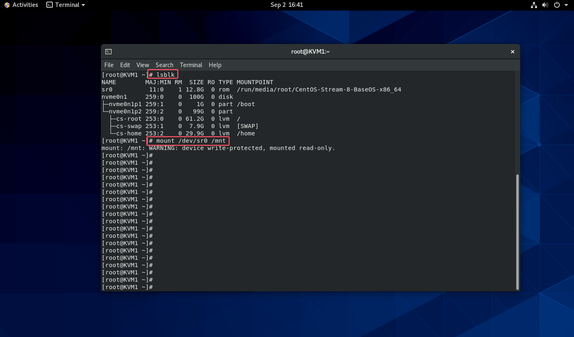
Task: Click the lsblk command text
Action: point(165,75)
